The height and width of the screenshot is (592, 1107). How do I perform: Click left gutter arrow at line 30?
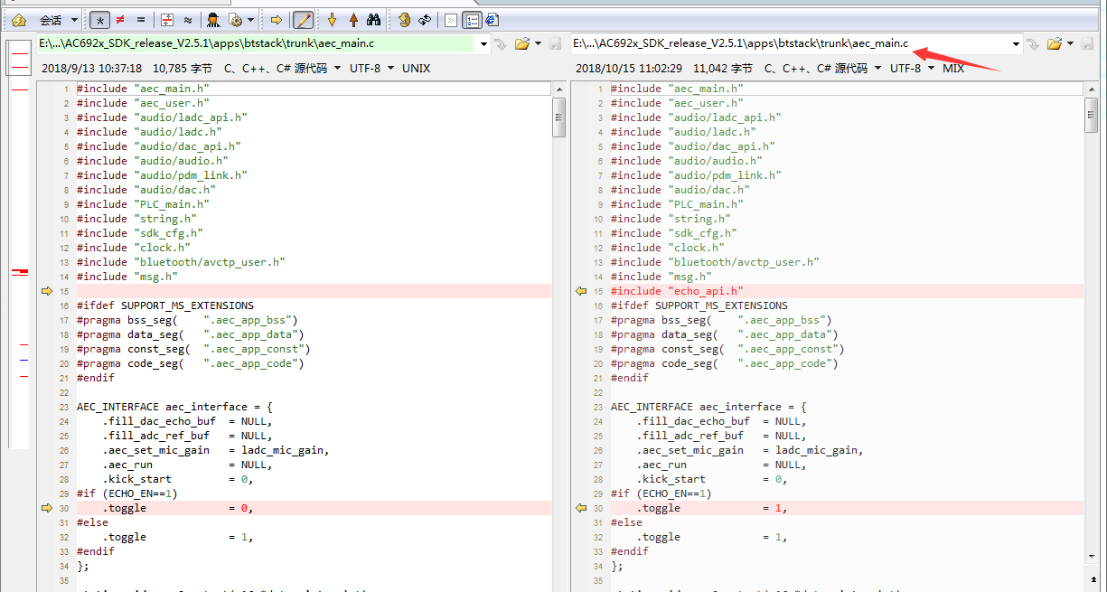click(x=47, y=508)
